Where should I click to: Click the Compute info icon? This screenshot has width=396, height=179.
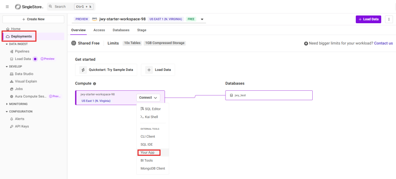pos(94,84)
